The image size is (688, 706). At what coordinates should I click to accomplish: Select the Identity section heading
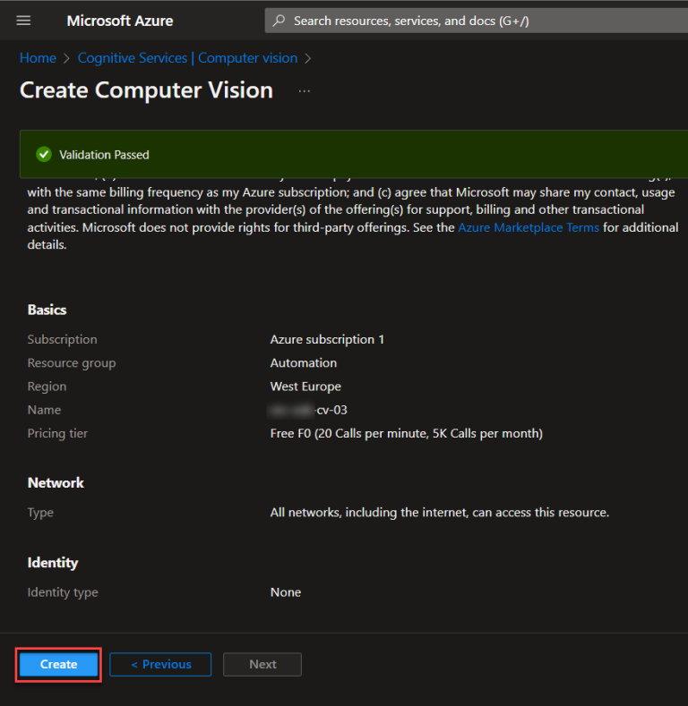click(x=53, y=562)
